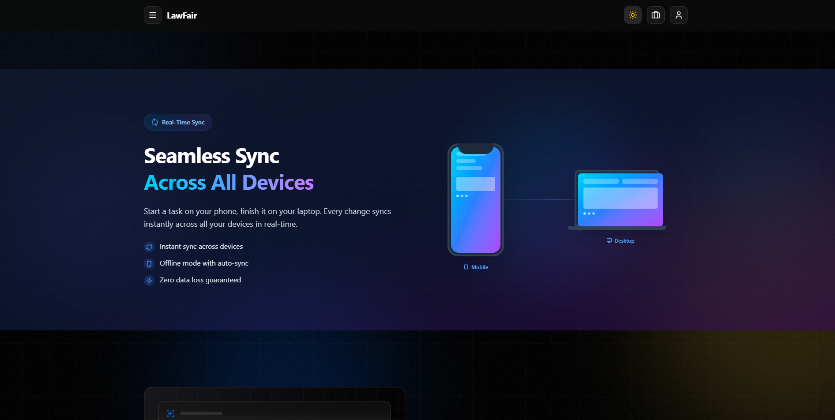Image resolution: width=835 pixels, height=420 pixels.
Task: Click the scan text icon in bottom card
Action: point(170,413)
